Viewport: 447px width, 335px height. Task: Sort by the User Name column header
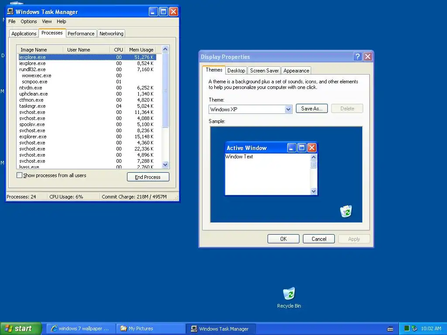click(86, 50)
